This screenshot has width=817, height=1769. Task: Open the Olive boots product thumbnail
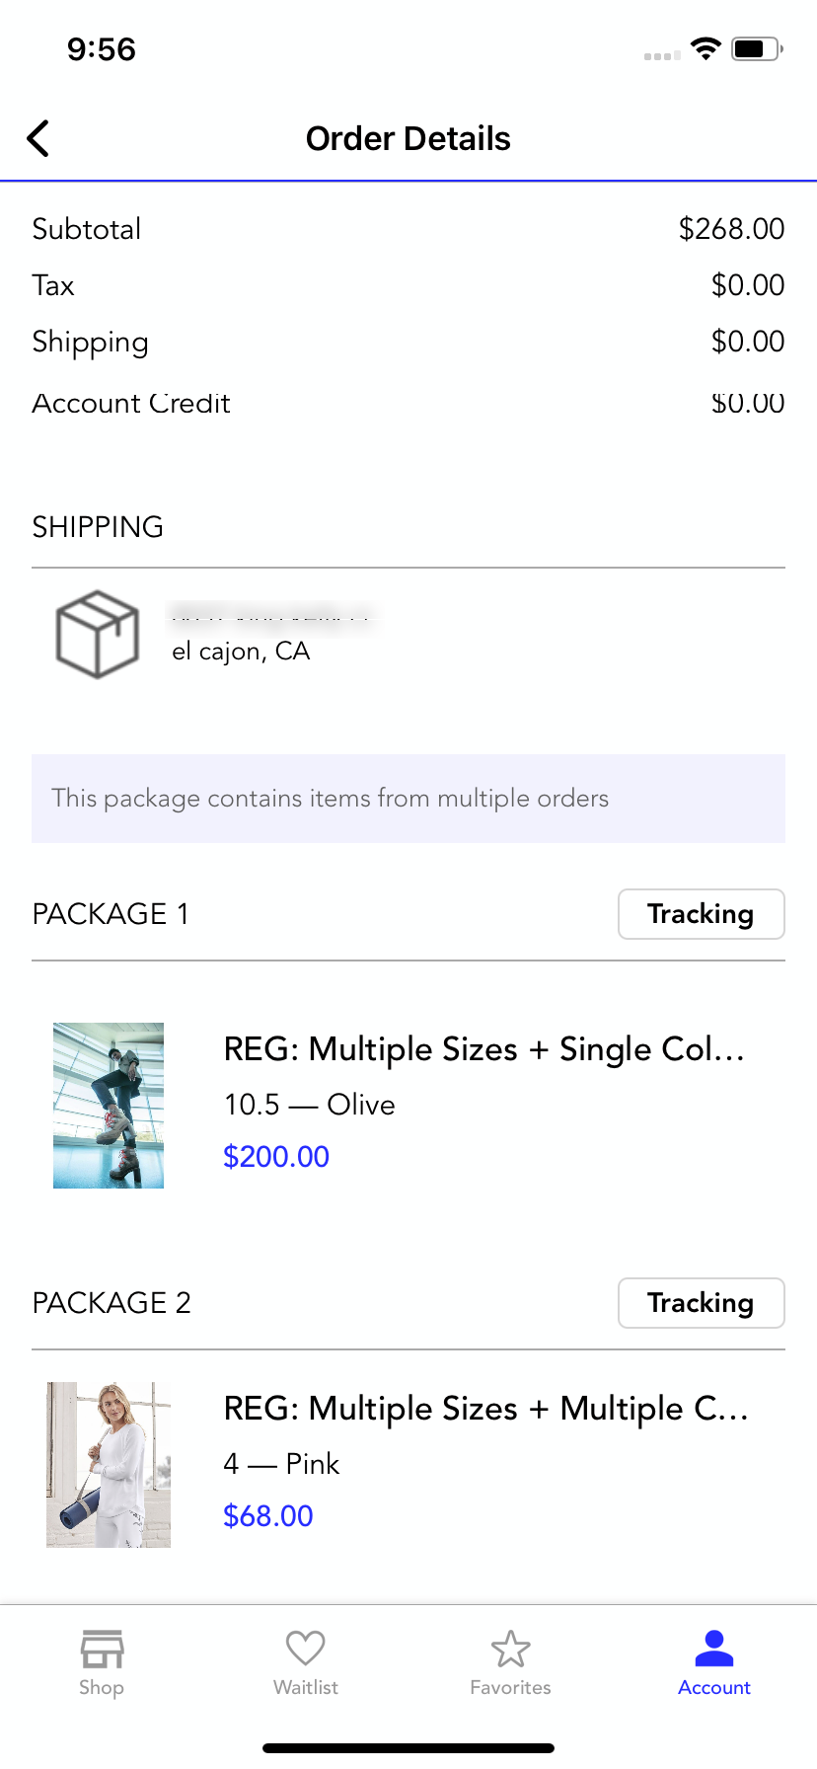coord(109,1106)
